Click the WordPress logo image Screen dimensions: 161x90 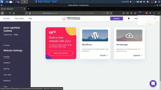pyautogui.click(x=95, y=35)
